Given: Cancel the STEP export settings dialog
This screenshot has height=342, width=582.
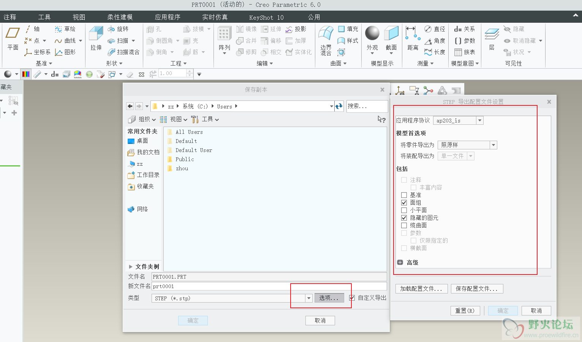Looking at the screenshot, I should [x=536, y=311].
